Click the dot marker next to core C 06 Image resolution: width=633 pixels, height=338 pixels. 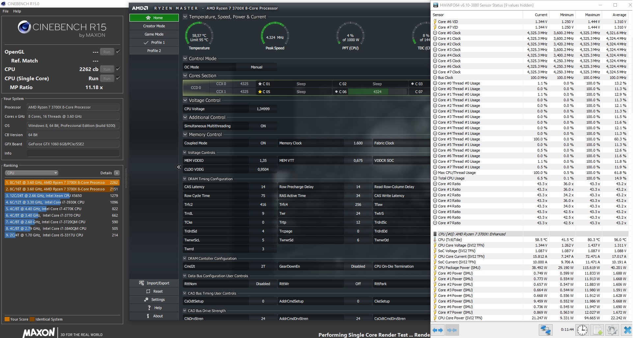tap(336, 92)
